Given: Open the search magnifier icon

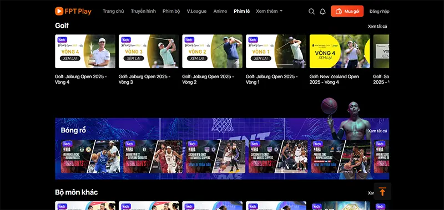Looking at the screenshot, I should coord(311,12).
